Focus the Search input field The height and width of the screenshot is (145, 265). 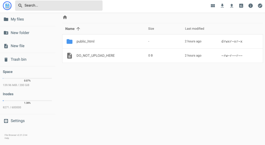point(59,6)
